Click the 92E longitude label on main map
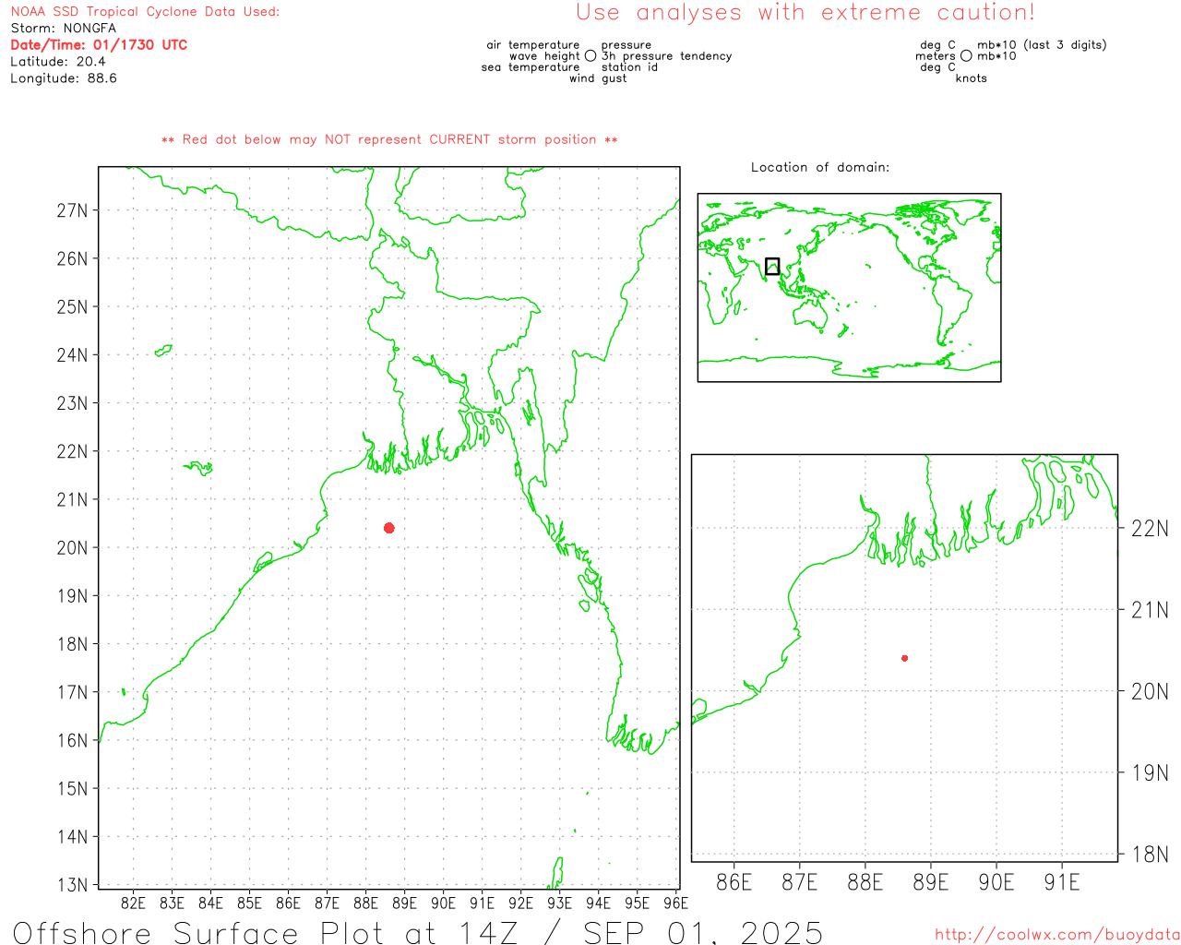The width and height of the screenshot is (1181, 945). (x=521, y=903)
